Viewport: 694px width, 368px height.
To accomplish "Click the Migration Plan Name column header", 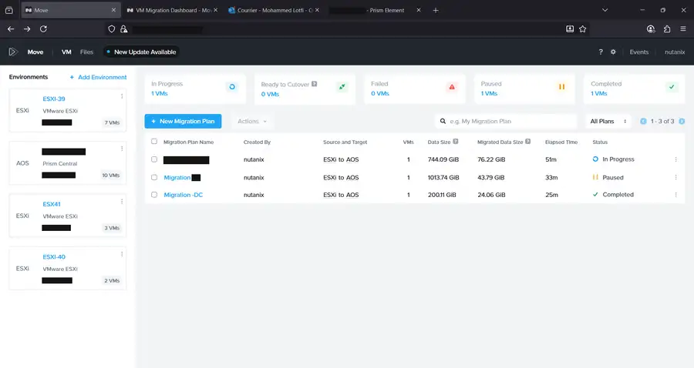I will click(189, 142).
